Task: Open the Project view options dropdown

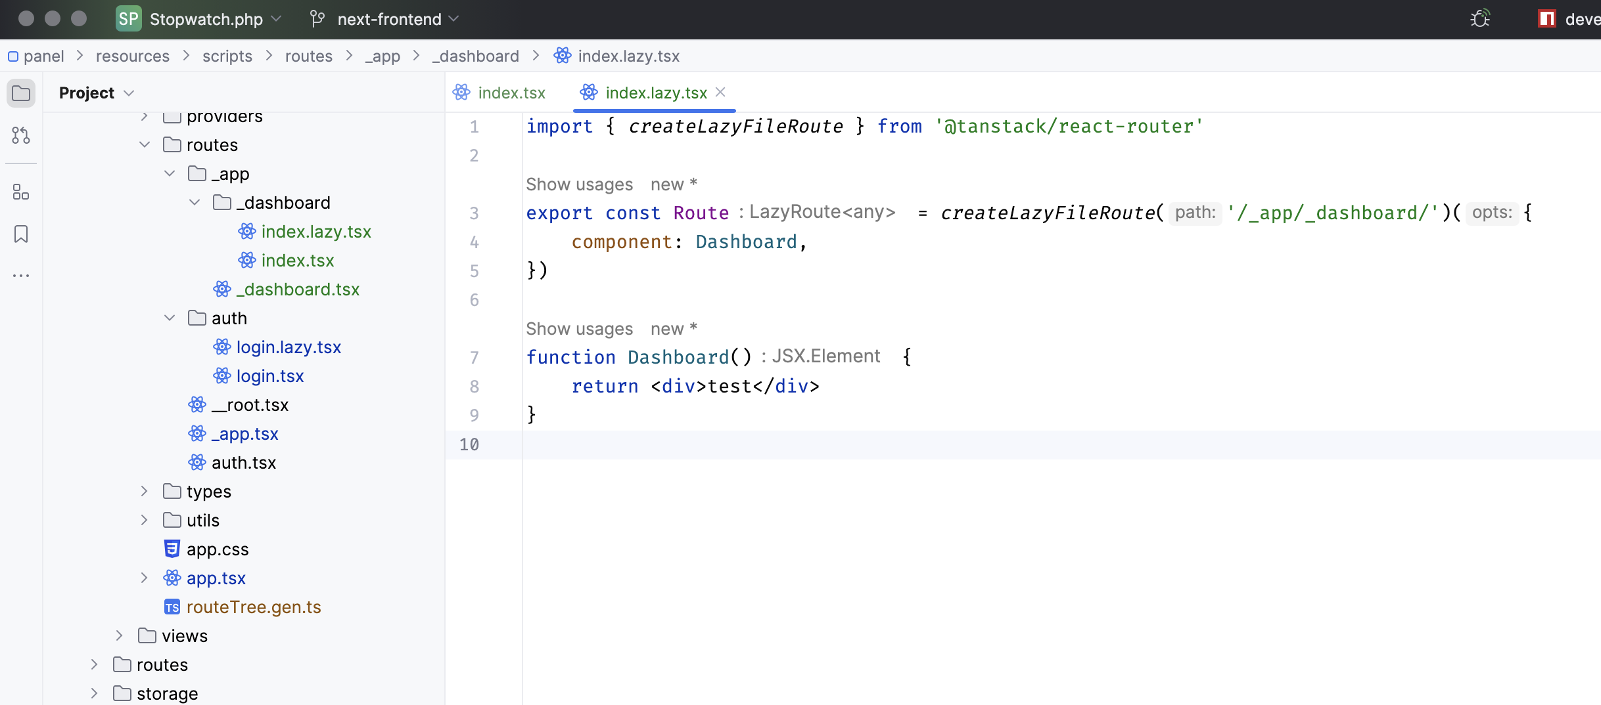Action: [x=129, y=93]
